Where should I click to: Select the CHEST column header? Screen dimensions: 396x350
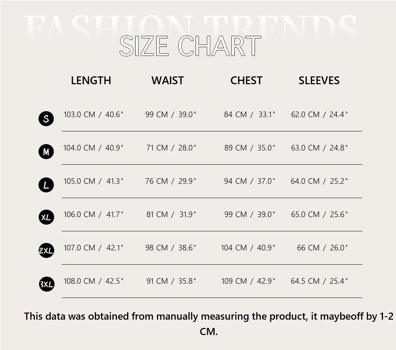click(x=246, y=80)
